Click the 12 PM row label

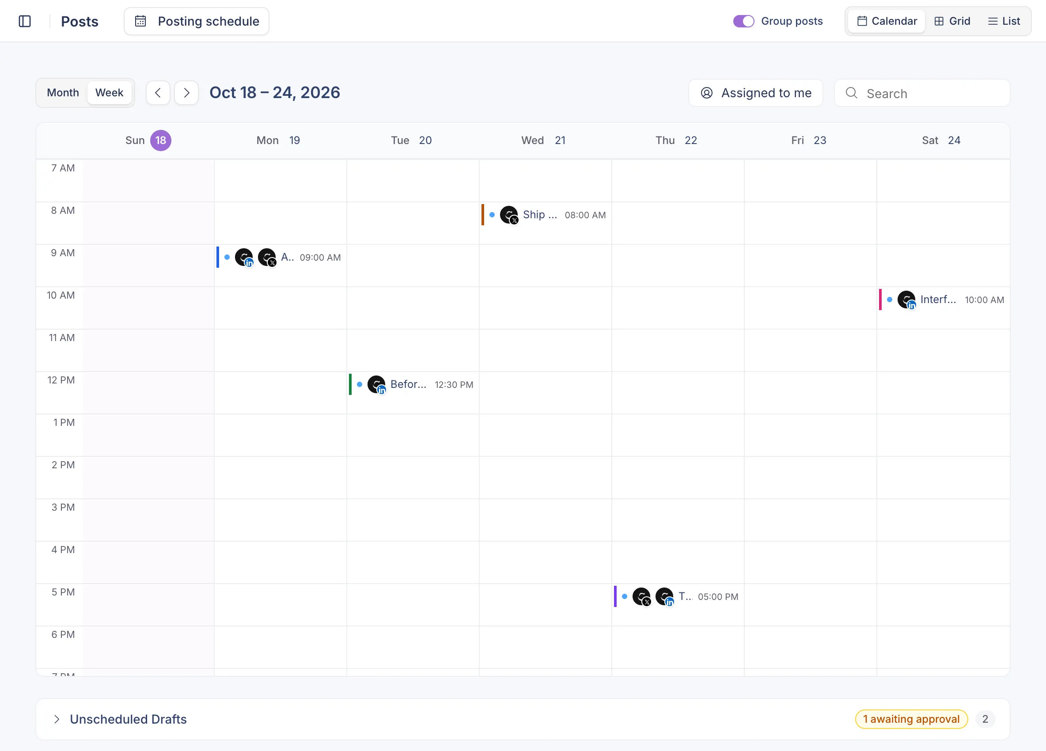pos(61,380)
